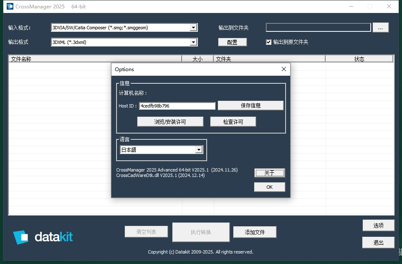Viewport: 402px width, 264px height.
Task: Open the 关于 about dialog
Action: tap(269, 173)
